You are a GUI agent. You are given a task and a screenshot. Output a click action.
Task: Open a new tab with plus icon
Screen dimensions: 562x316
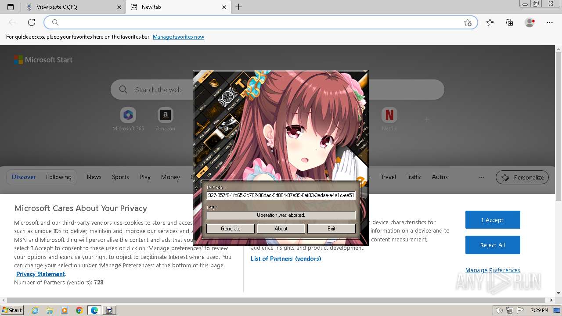(239, 7)
